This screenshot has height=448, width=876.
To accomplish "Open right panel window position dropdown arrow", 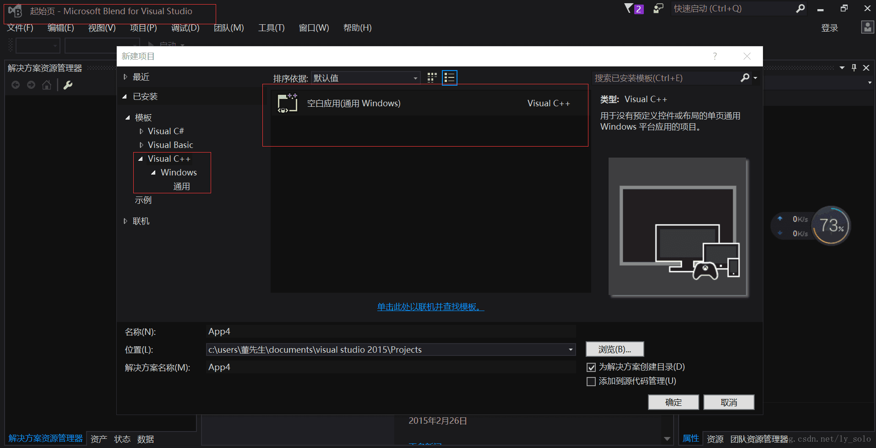I will [842, 68].
